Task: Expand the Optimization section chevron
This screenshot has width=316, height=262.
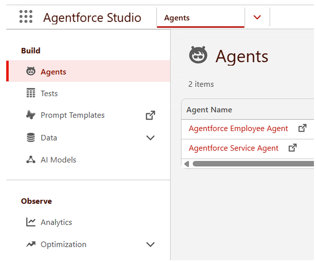Action: pyautogui.click(x=150, y=244)
